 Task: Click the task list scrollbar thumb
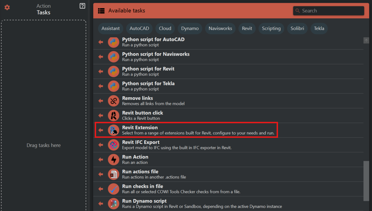point(366,181)
